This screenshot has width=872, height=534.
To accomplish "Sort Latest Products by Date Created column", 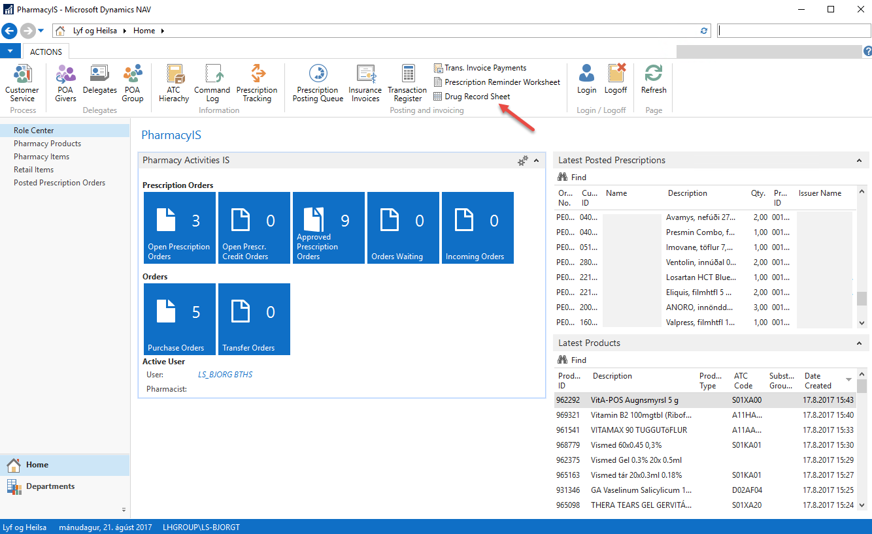I will pyautogui.click(x=817, y=381).
